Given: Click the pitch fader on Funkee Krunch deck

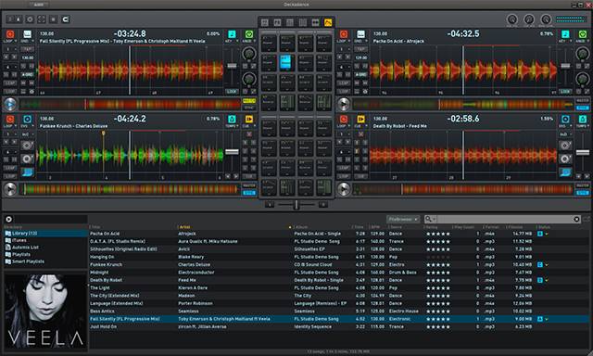Looking at the screenshot, I should (232, 152).
